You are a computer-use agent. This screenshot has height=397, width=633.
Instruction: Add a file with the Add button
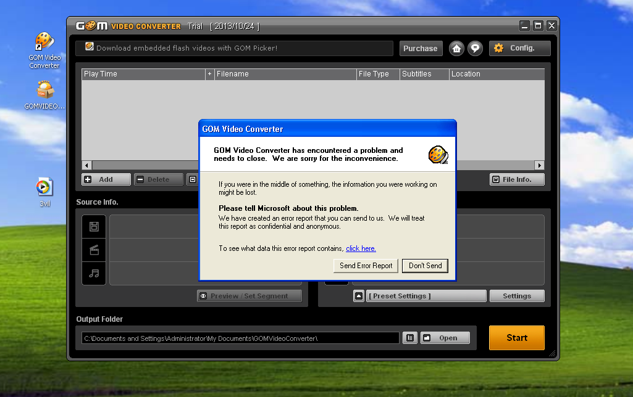pos(106,179)
